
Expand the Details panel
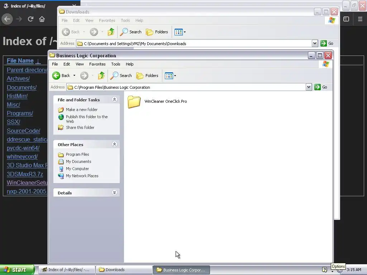click(114, 192)
